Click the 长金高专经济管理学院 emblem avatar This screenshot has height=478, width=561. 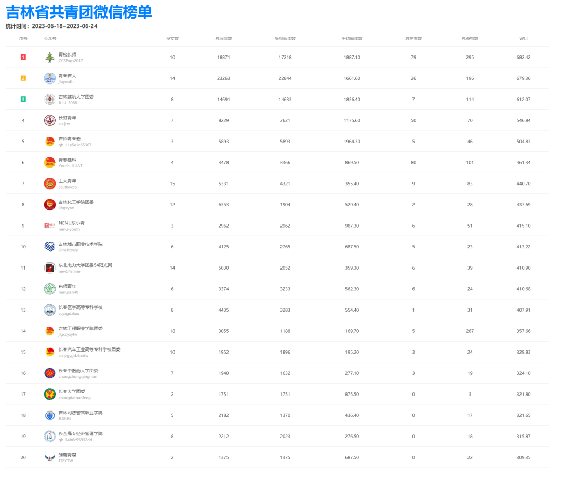coord(50,436)
